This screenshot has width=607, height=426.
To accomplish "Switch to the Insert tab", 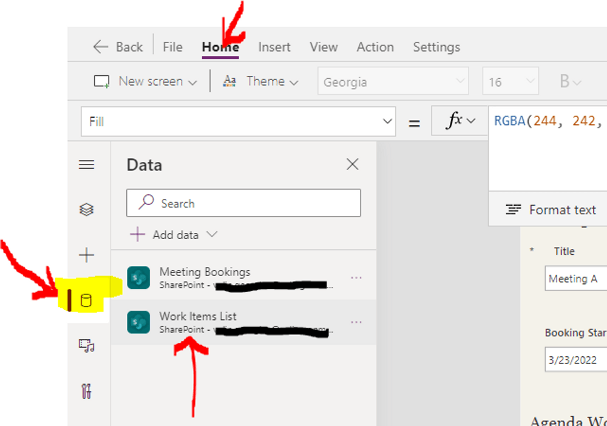I will pyautogui.click(x=274, y=46).
